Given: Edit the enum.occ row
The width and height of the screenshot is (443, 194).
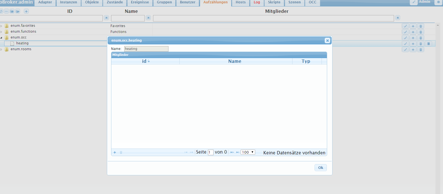Looking at the screenshot, I should click(406, 38).
